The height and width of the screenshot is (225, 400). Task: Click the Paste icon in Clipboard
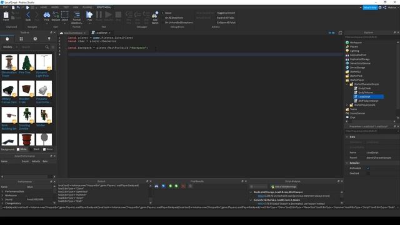tap(6, 16)
